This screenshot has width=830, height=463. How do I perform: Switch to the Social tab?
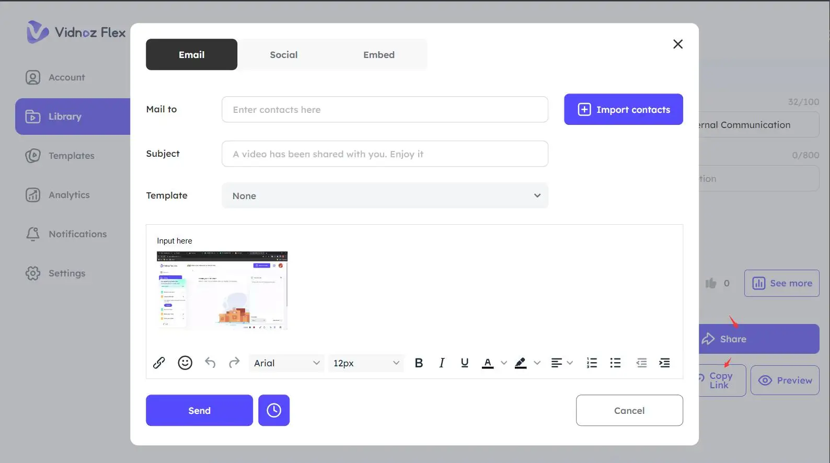tap(283, 54)
